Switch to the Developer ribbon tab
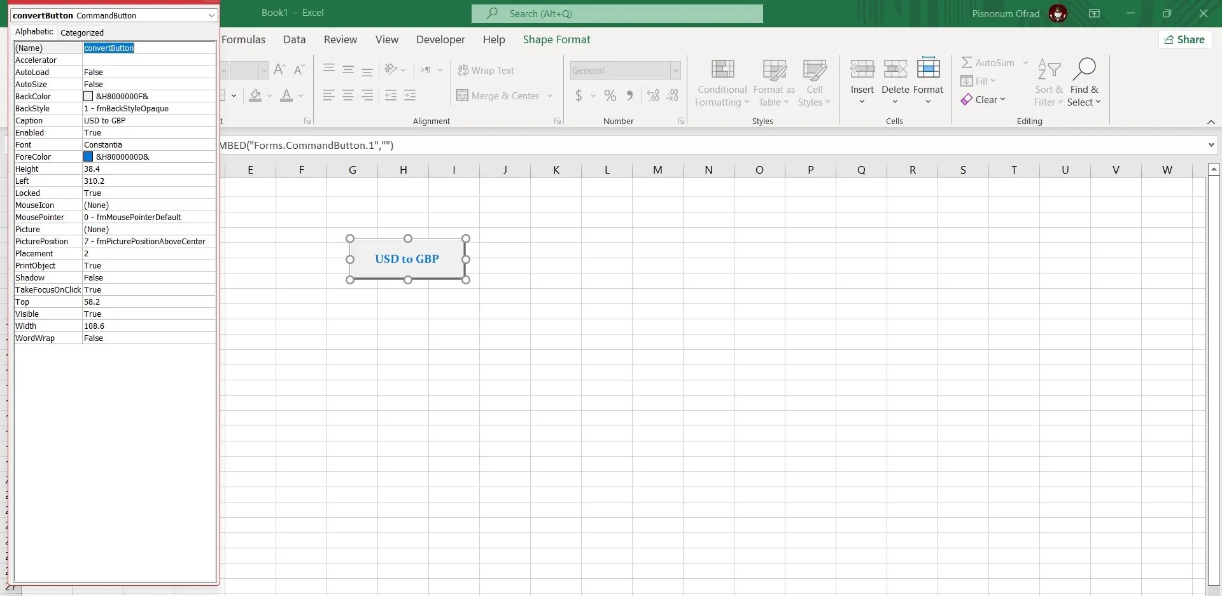Image resolution: width=1222 pixels, height=596 pixels. tap(440, 39)
